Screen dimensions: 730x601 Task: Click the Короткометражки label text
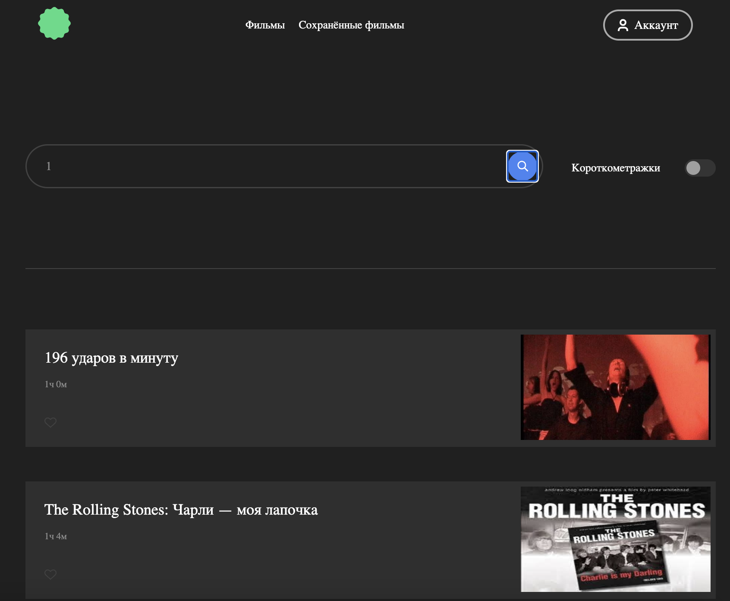615,168
